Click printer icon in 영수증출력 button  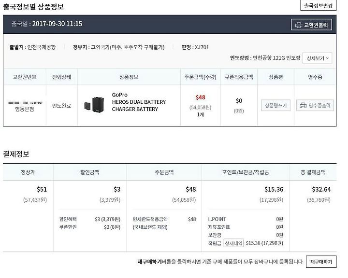tap(303, 105)
